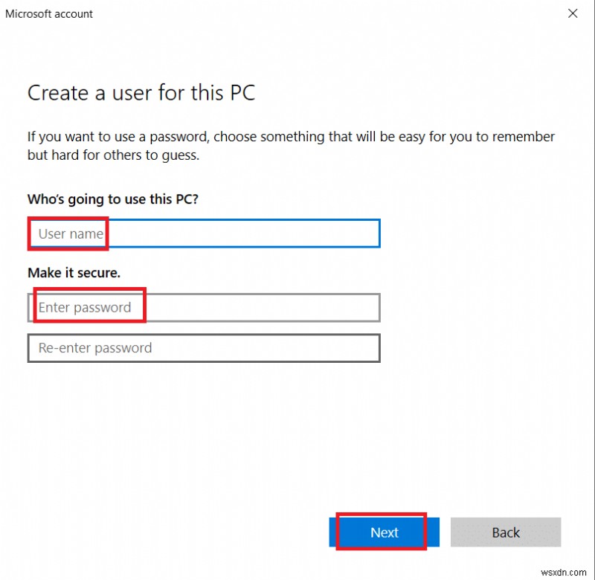Click the empty middle of the title bar
Viewport: 595px width, 580px height.
297,13
